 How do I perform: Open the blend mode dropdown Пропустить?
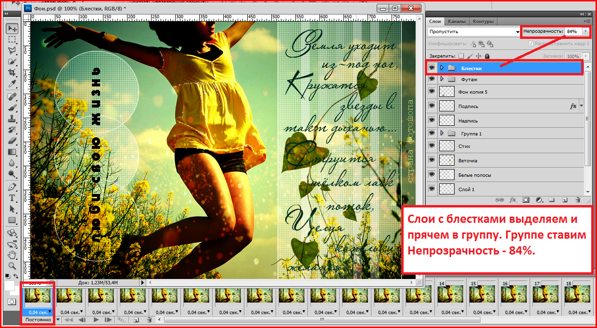tap(474, 32)
